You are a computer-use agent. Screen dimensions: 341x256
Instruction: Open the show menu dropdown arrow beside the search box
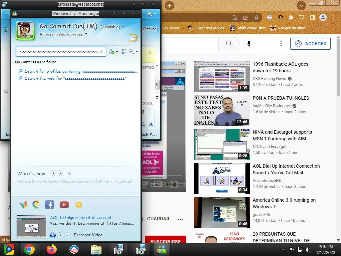[137, 52]
